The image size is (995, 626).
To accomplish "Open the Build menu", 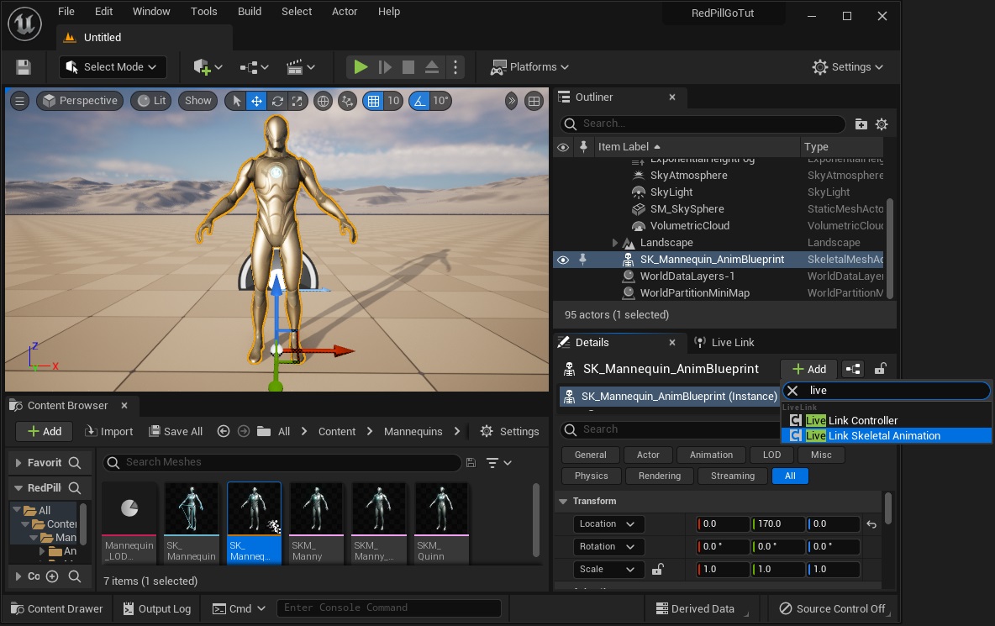I will coord(250,12).
